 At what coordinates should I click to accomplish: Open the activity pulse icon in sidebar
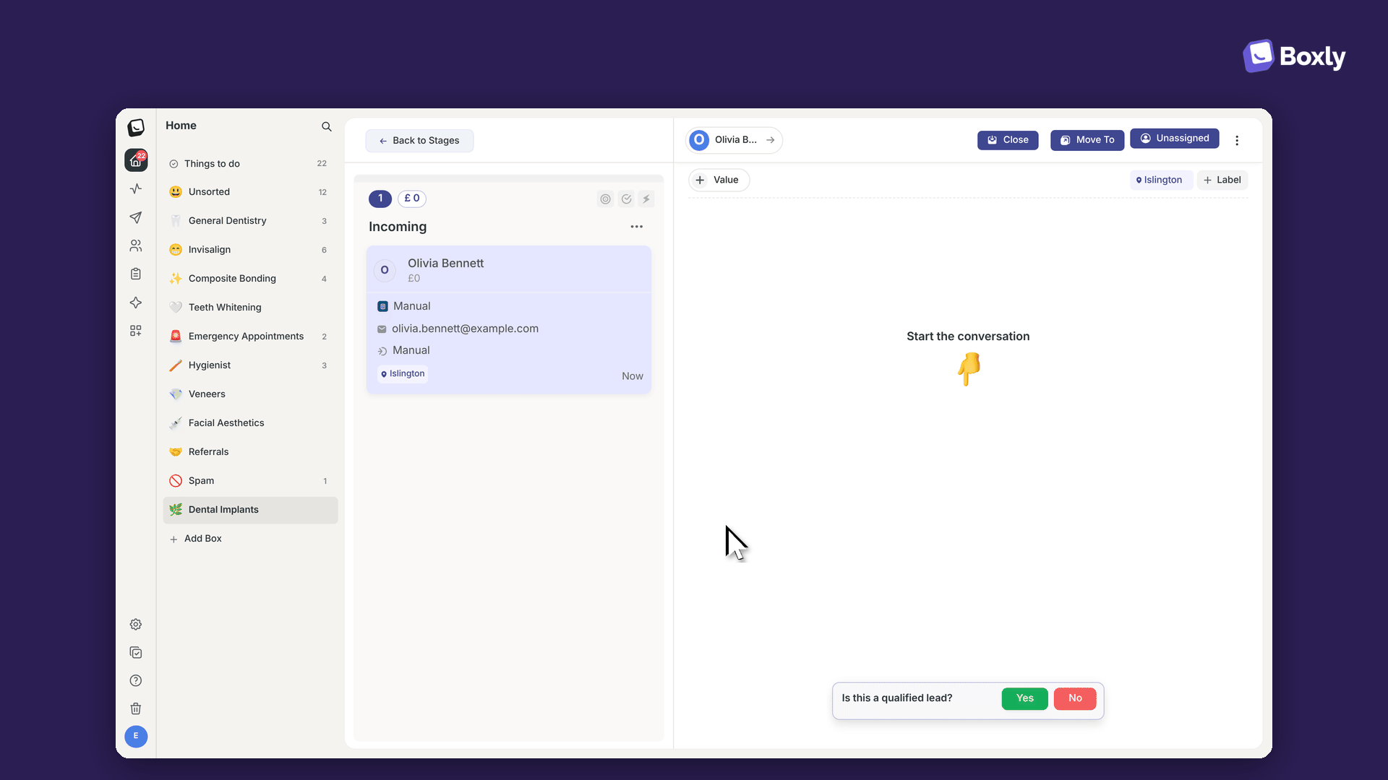click(136, 189)
